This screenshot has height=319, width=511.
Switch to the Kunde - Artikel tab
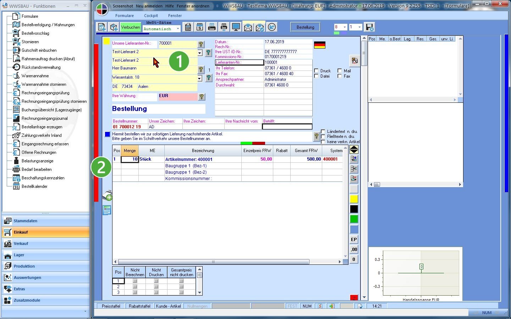tap(169, 306)
